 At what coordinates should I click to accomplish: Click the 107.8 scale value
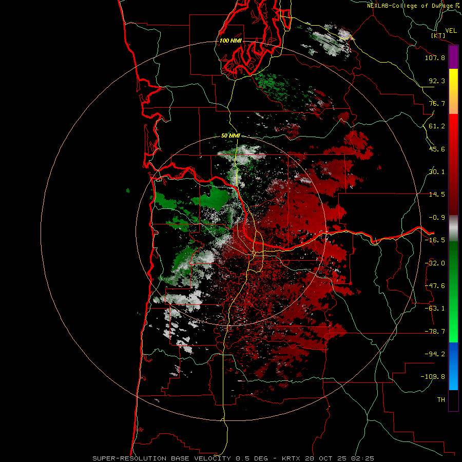point(435,57)
